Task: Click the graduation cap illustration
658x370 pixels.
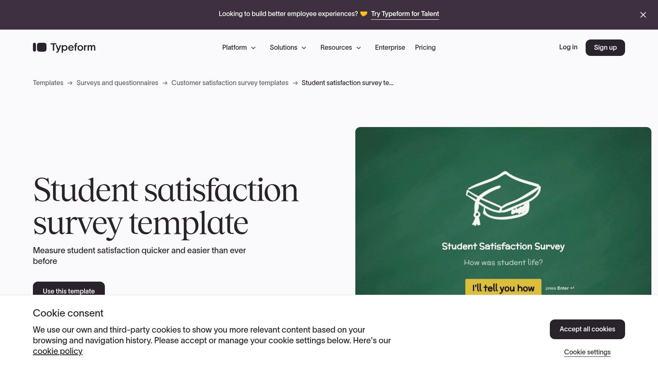Action: [503, 197]
